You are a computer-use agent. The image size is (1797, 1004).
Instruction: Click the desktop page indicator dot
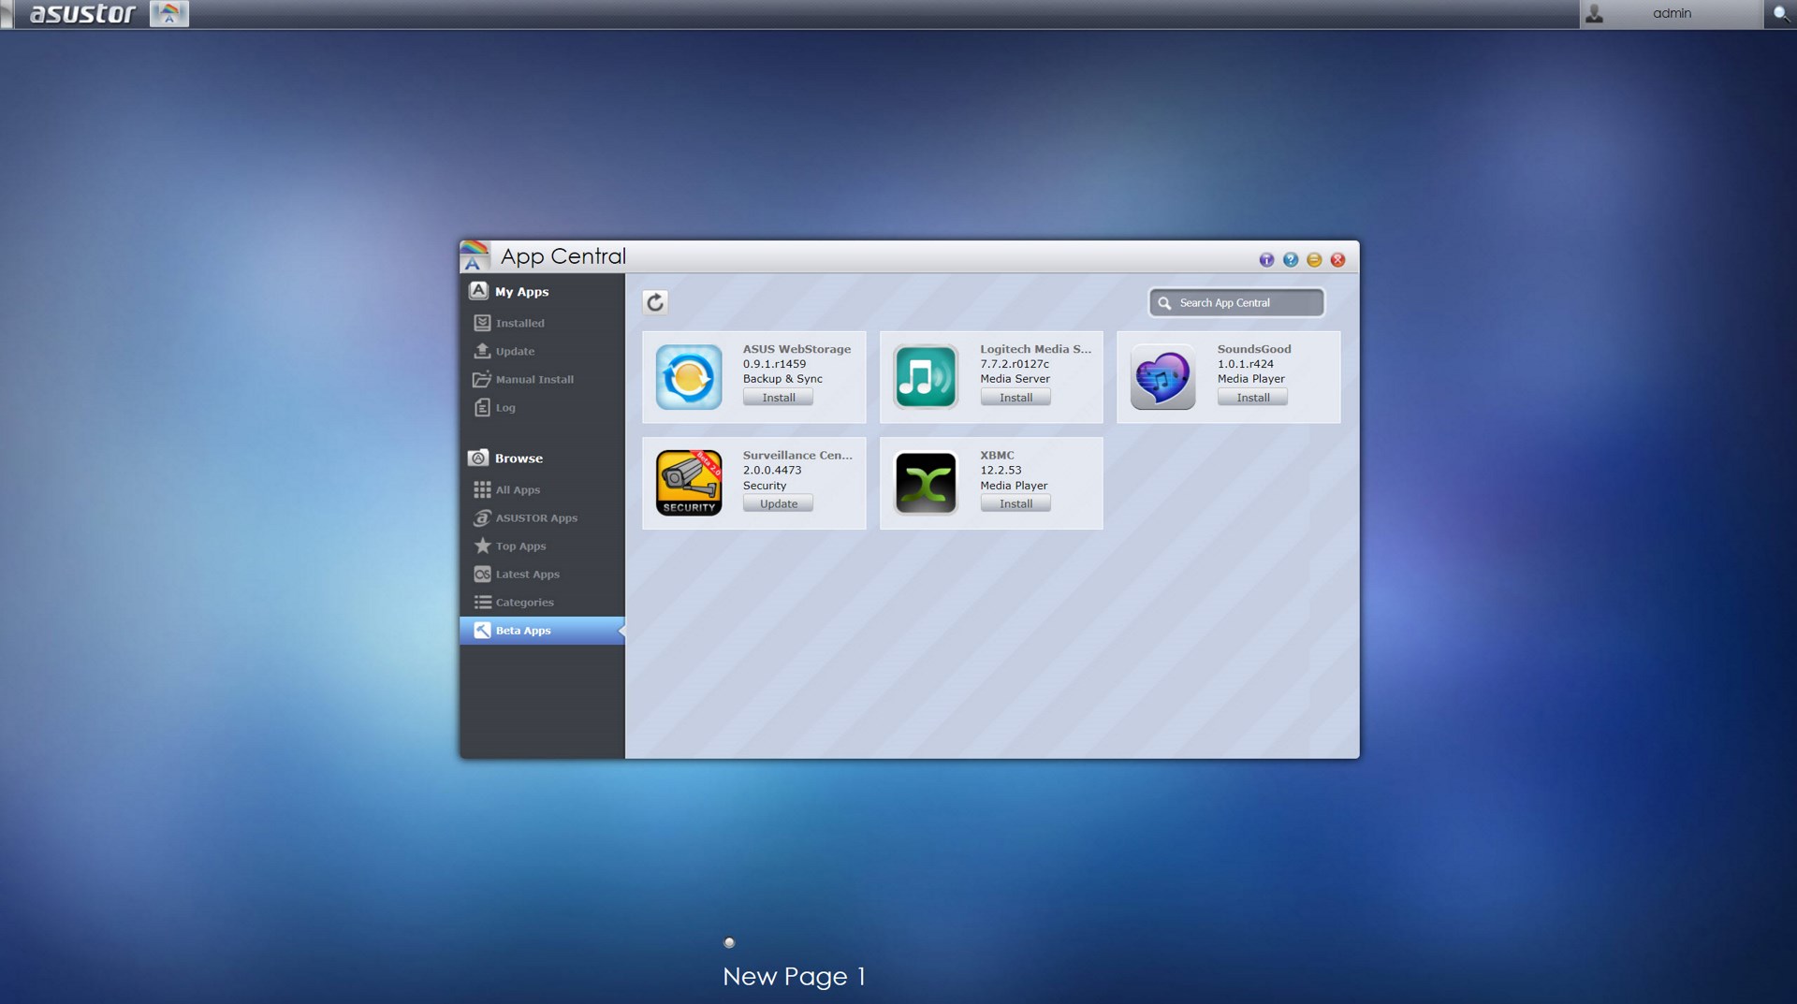click(729, 942)
